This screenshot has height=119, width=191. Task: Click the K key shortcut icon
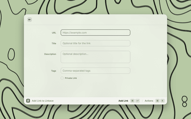coord(162,101)
